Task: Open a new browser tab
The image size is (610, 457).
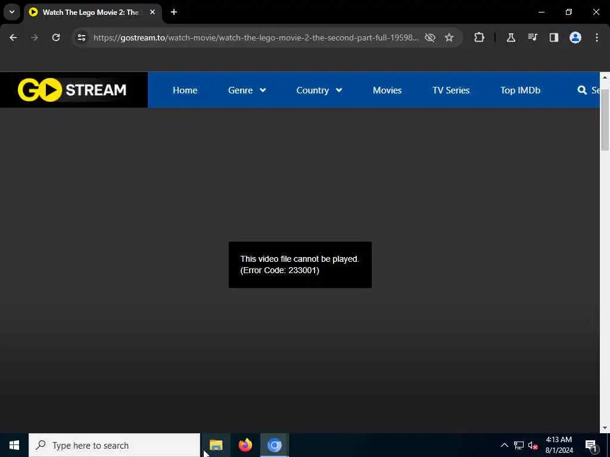Action: (x=174, y=12)
